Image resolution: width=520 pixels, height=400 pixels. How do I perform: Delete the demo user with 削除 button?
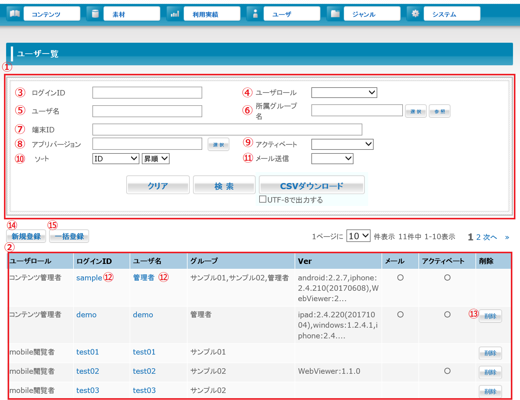(x=490, y=316)
